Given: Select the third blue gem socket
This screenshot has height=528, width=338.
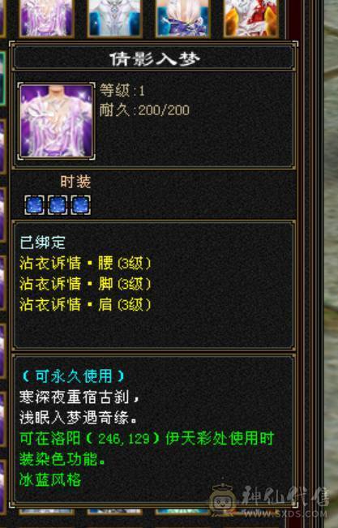Looking at the screenshot, I should [80, 204].
